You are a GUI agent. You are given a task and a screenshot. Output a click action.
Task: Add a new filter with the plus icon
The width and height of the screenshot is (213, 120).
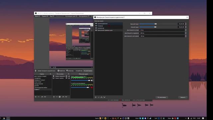tap(96, 97)
